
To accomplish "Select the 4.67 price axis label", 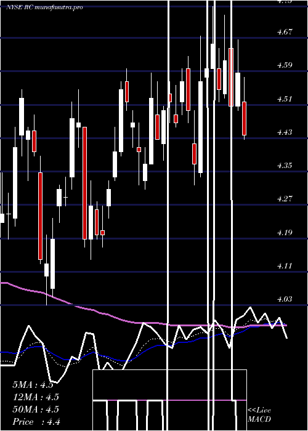I will pos(285,32).
